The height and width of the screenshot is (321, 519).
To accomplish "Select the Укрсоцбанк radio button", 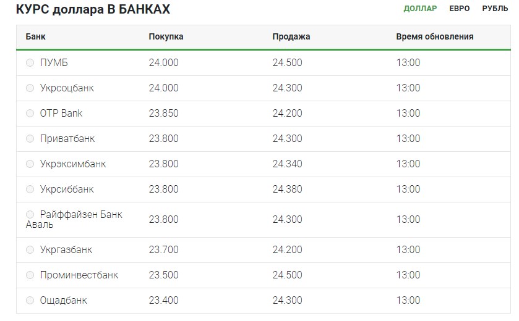I will [x=30, y=88].
